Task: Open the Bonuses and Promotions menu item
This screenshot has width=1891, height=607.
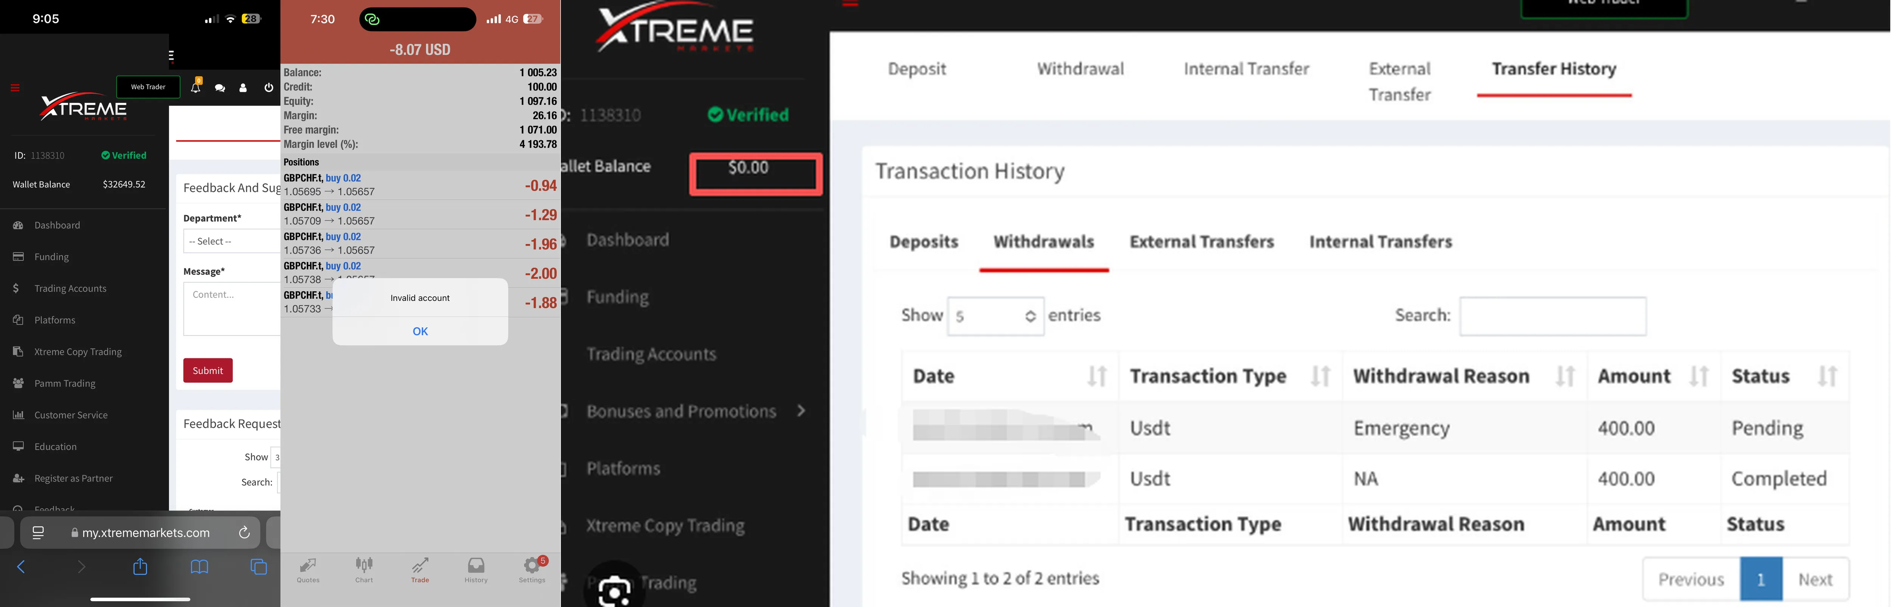Action: (x=680, y=411)
